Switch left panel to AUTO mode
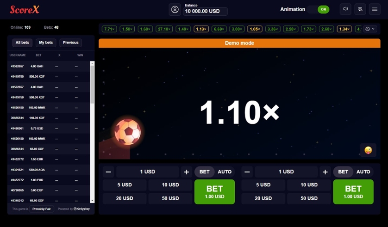Image resolution: width=388 pixels, height=227 pixels. pyautogui.click(x=225, y=172)
